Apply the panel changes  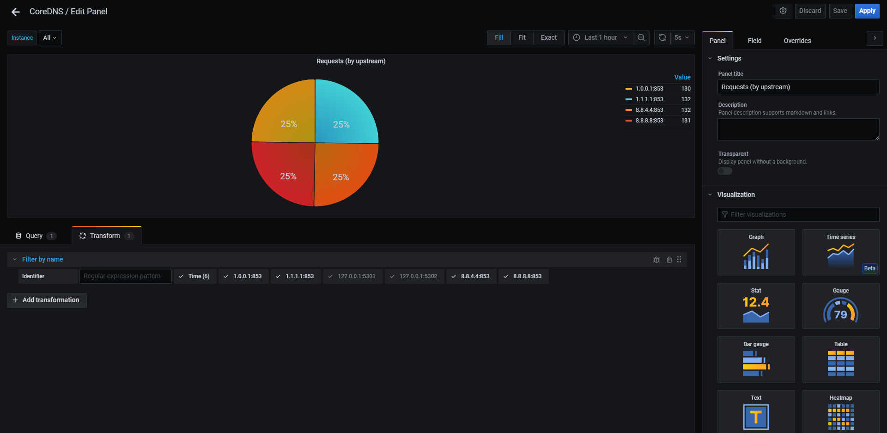pyautogui.click(x=867, y=11)
